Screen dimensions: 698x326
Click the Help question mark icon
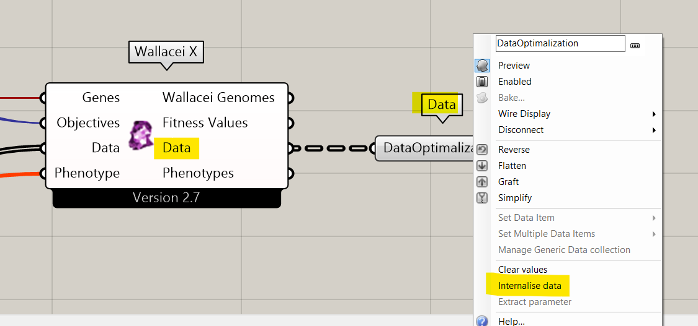pos(483,321)
